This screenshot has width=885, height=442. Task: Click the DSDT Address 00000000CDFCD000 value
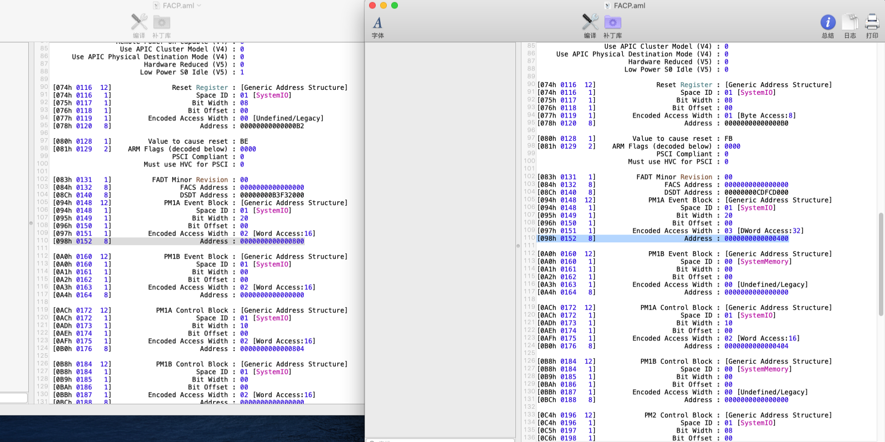(x=756, y=192)
